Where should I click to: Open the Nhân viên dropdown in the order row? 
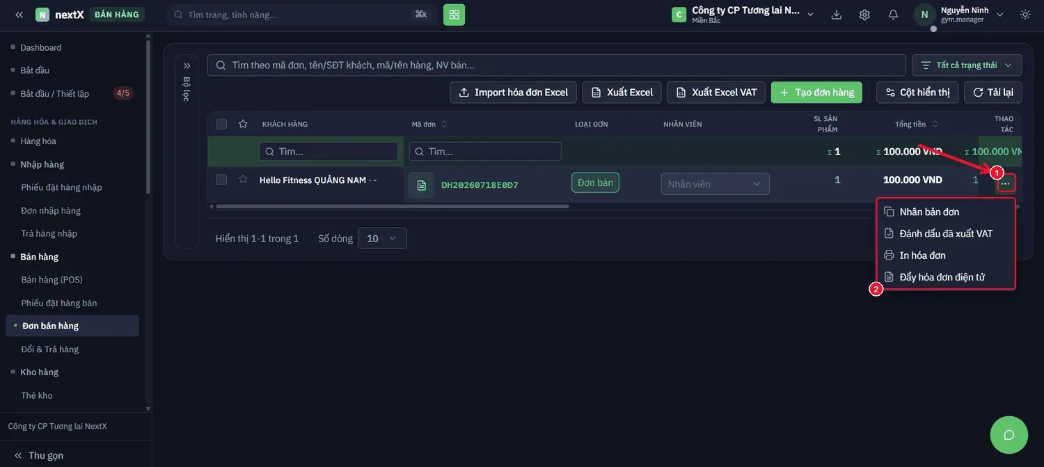(715, 184)
